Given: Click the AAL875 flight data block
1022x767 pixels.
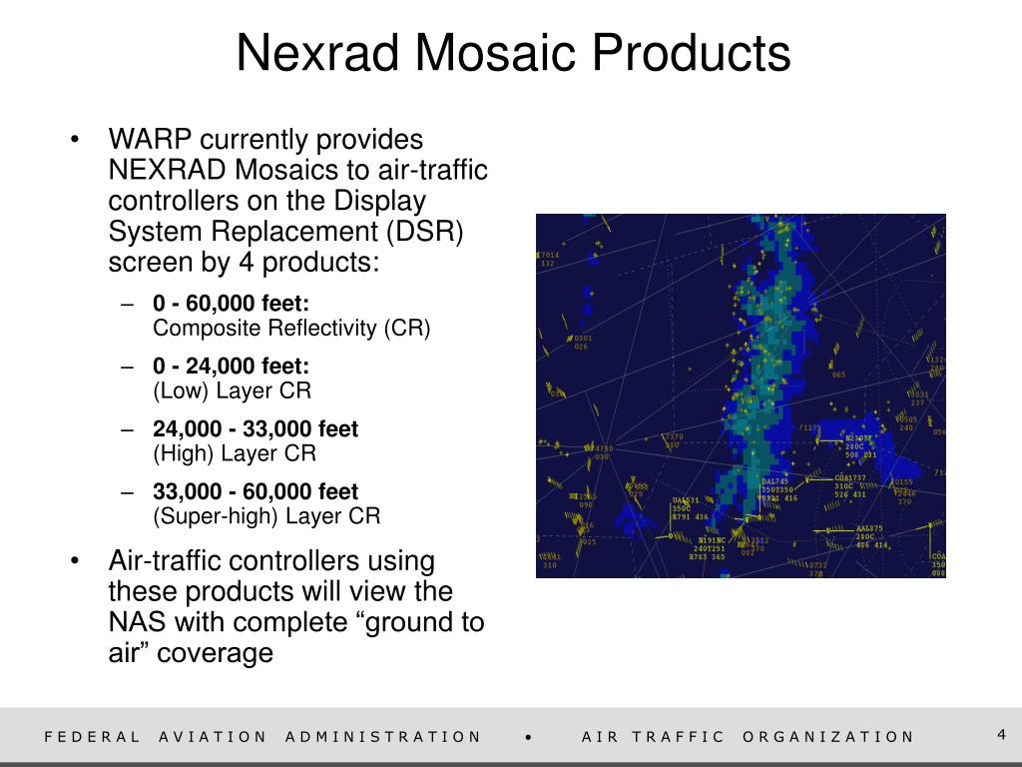Looking at the screenshot, I should pos(871,536).
